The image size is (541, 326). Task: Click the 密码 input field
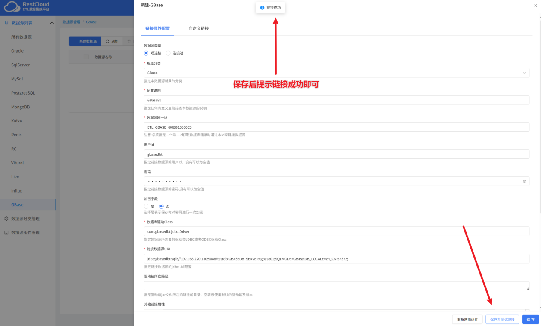coord(337,181)
